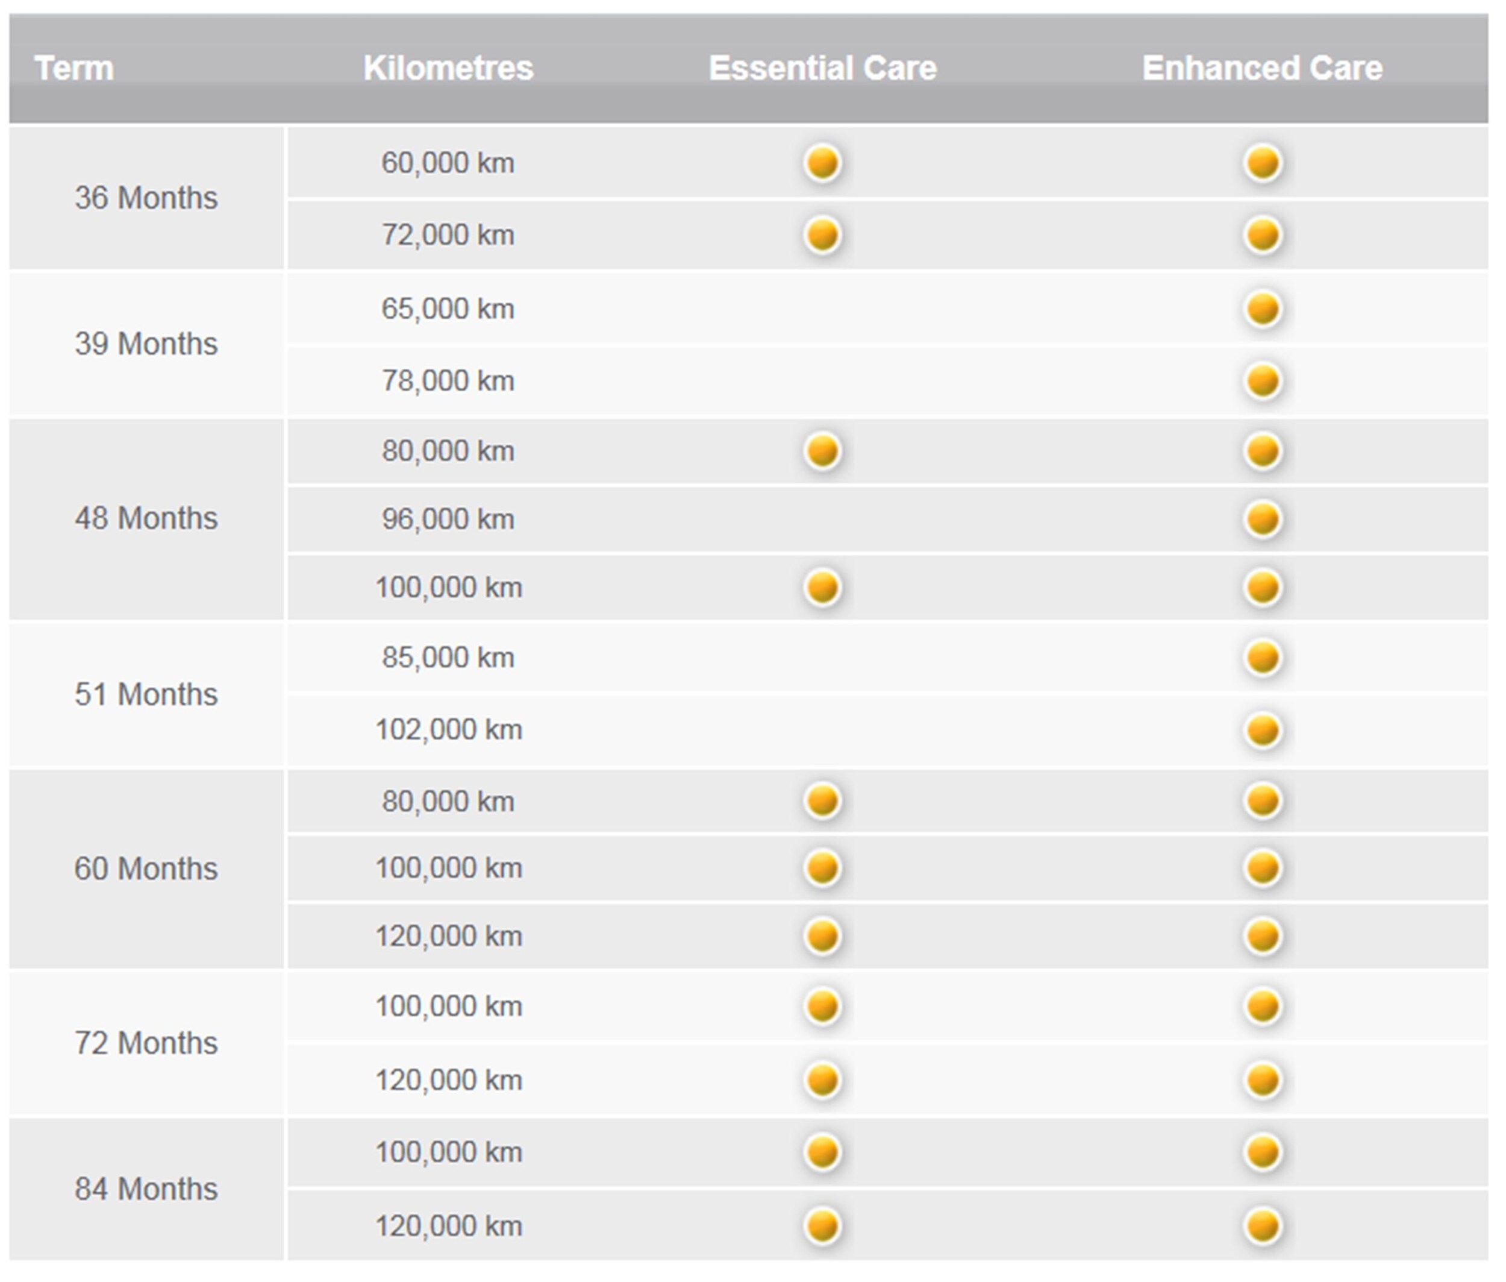Click the Kilometres column header

tap(448, 68)
